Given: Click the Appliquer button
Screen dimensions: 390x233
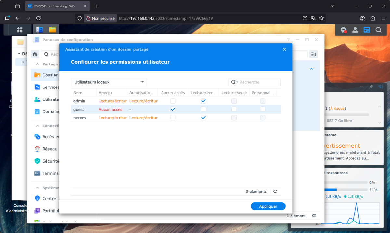Looking at the screenshot, I should coord(268,206).
